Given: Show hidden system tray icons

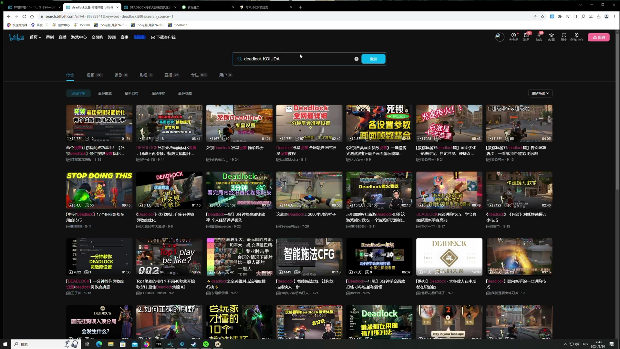Looking at the screenshot, I should (565, 344).
